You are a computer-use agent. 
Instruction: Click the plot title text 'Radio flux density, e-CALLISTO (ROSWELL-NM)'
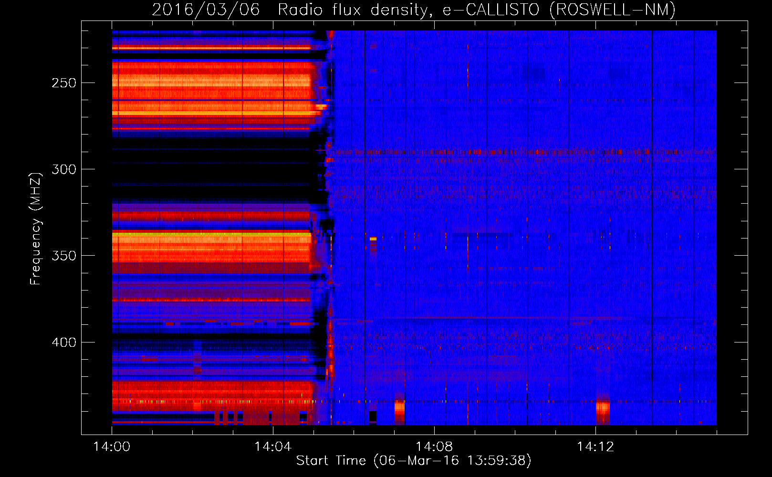477,10
